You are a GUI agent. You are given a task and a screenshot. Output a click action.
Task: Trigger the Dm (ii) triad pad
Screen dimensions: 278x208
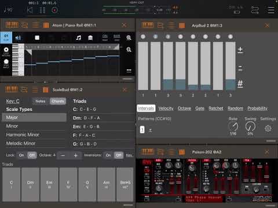click(30, 184)
